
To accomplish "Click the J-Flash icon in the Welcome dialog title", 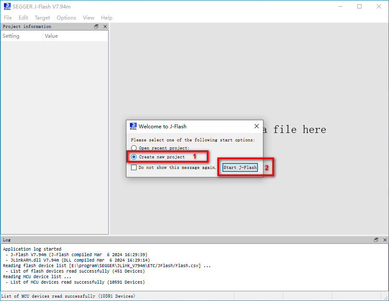I will pos(133,126).
